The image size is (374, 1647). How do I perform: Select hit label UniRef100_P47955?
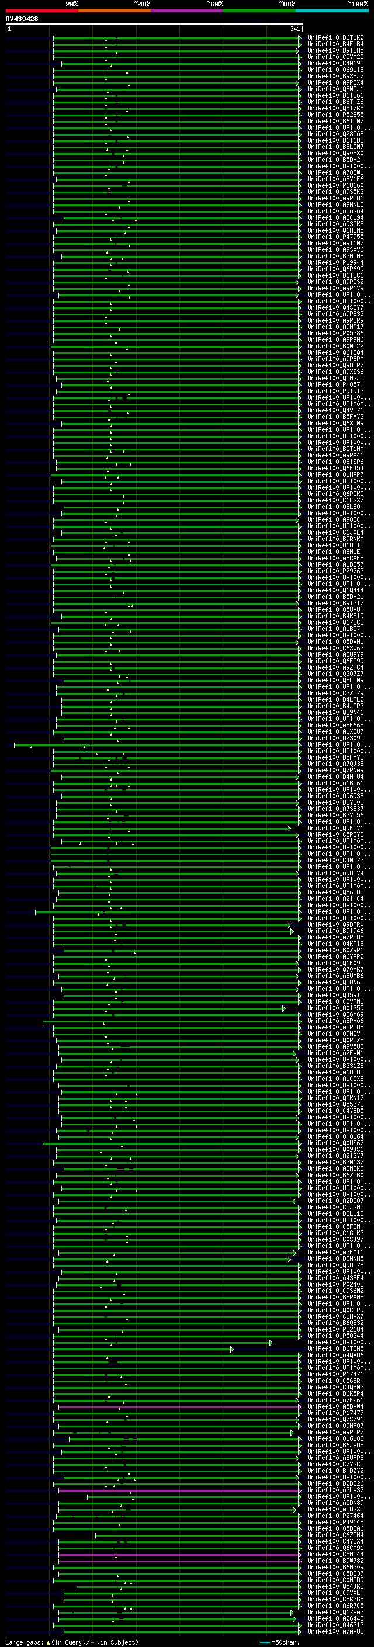point(335,237)
